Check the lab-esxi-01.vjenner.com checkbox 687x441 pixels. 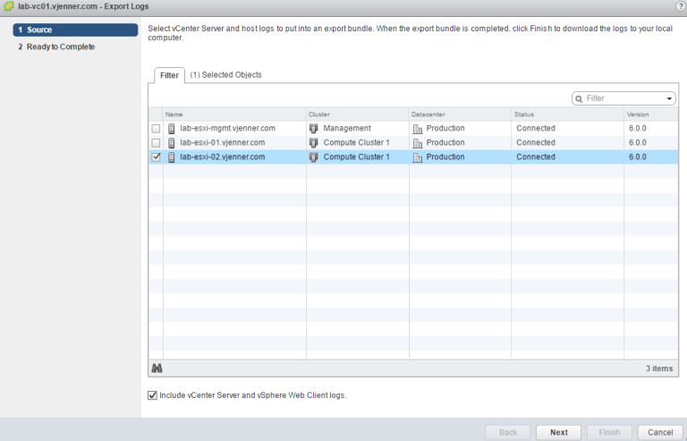[156, 143]
